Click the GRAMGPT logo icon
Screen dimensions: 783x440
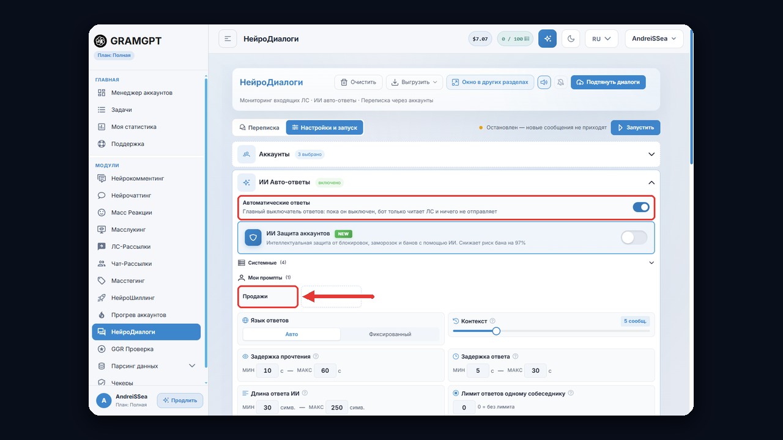[100, 41]
